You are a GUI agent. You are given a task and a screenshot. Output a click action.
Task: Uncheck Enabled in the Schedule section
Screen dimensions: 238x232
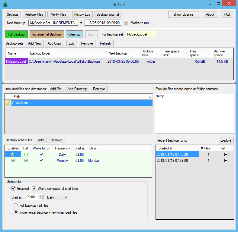pos(14,189)
